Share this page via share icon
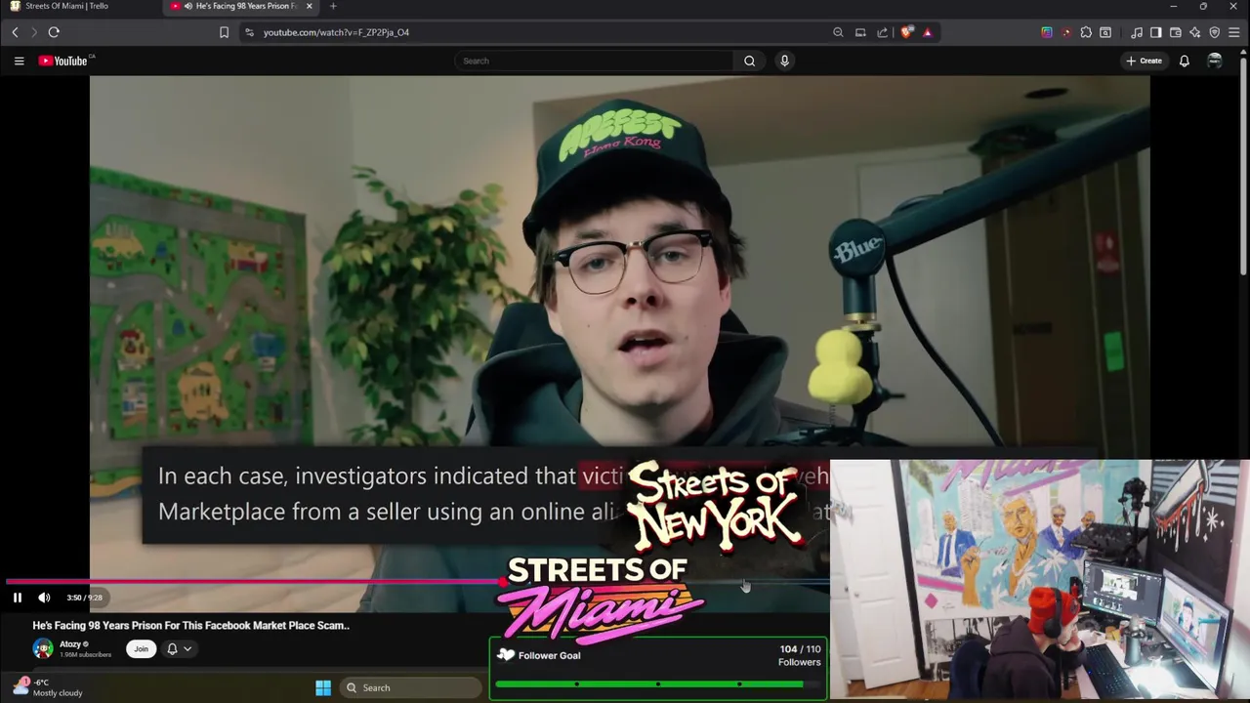The height and width of the screenshot is (703, 1250). tap(883, 32)
